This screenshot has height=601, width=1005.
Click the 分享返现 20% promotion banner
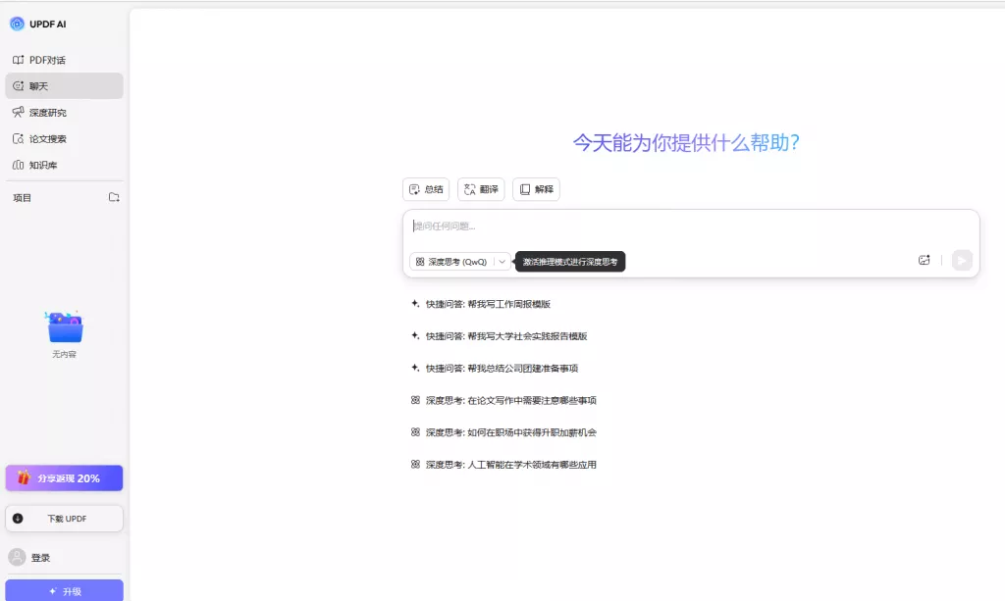tap(64, 476)
